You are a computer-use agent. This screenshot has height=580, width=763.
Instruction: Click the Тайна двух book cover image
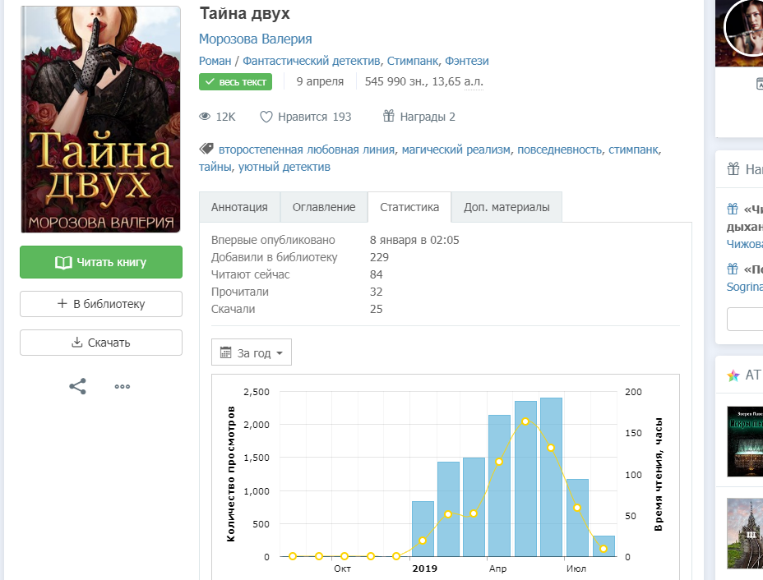click(x=101, y=120)
